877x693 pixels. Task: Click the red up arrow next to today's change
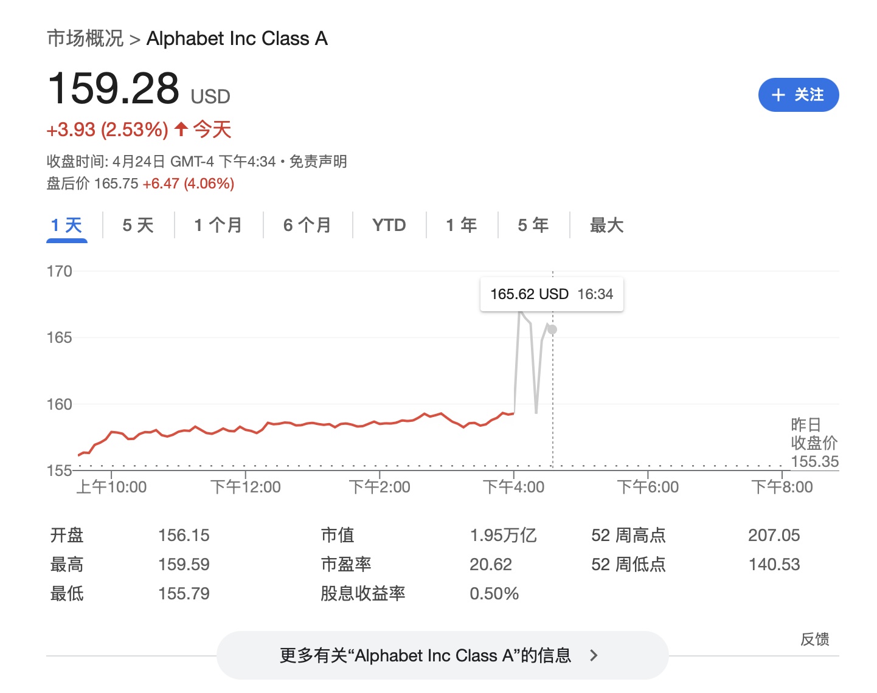click(181, 129)
